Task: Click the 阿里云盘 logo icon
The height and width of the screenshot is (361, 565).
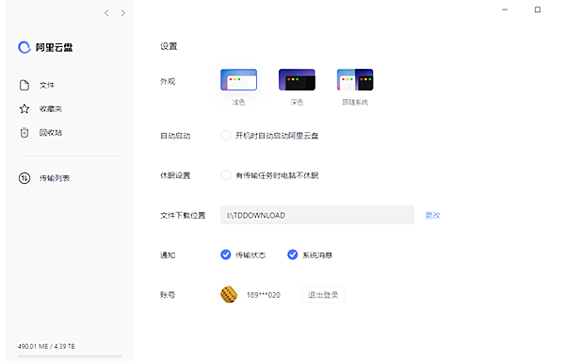Action: click(24, 47)
